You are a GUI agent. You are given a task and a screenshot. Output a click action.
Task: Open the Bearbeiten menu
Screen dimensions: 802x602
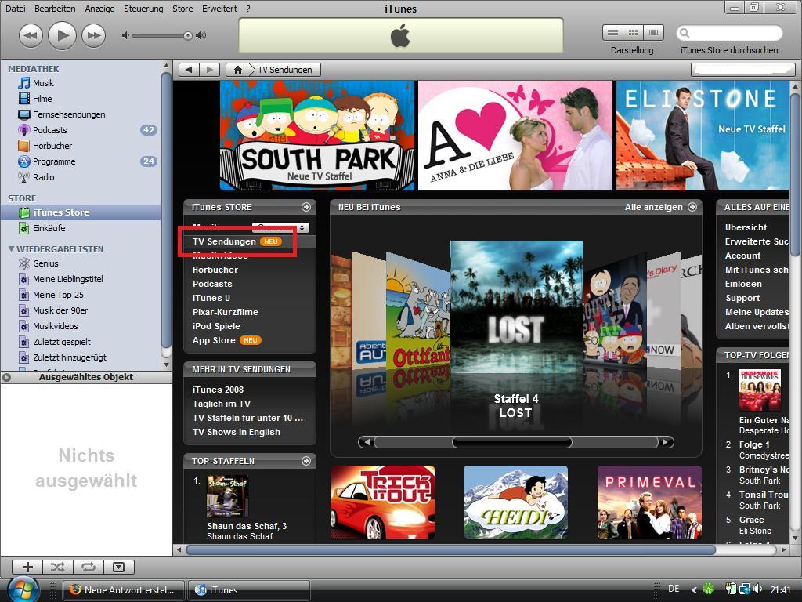point(55,9)
